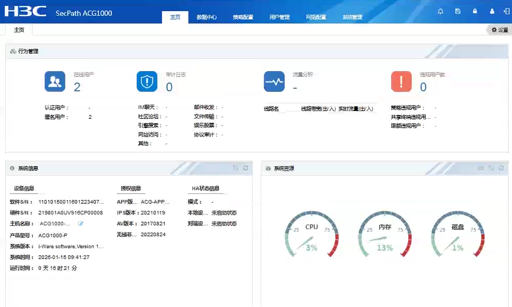Click the edit icon in 系统信息 header
This screenshot has width=512, height=307.
click(235, 168)
